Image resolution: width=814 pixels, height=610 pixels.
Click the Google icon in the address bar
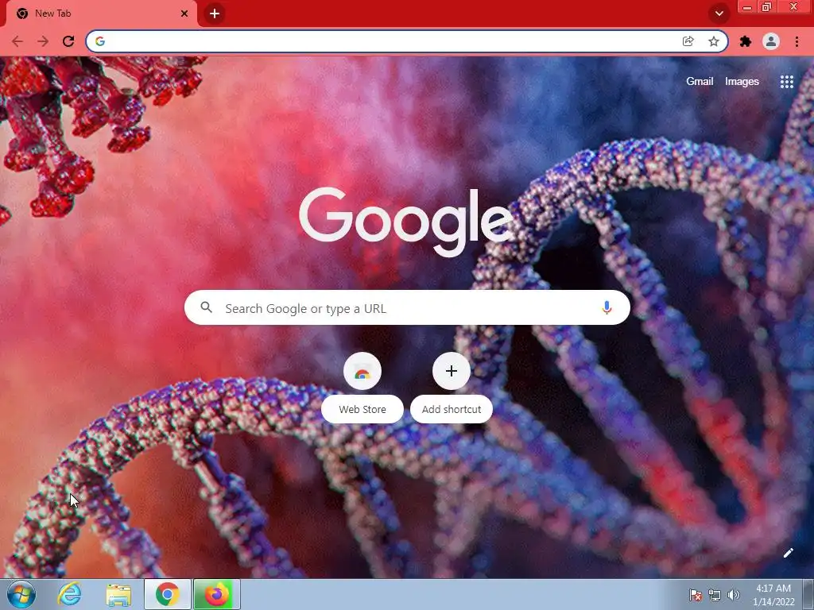100,41
